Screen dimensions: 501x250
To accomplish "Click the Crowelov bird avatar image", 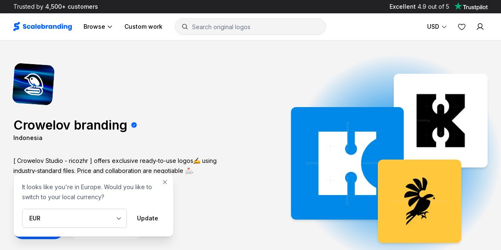I will [33, 84].
